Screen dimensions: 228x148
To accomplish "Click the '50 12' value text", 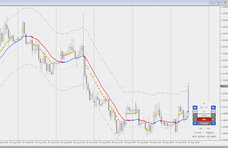I will coord(204,108).
